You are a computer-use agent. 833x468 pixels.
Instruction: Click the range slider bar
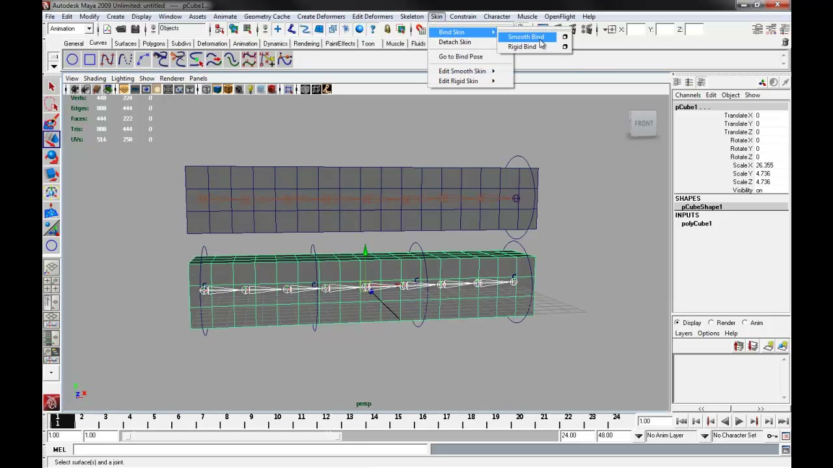233,436
